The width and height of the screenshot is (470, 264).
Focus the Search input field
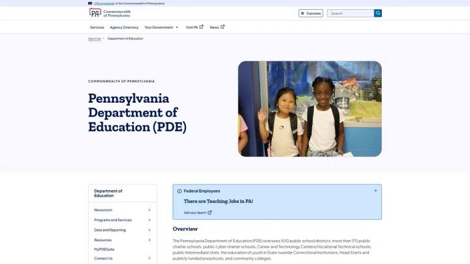351,13
